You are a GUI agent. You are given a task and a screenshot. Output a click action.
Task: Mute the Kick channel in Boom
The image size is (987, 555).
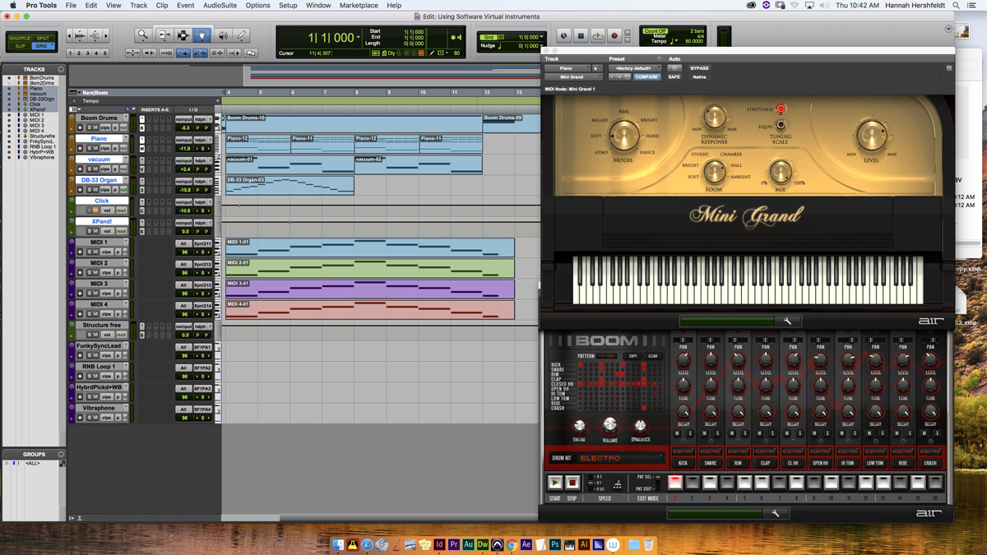pos(678,433)
